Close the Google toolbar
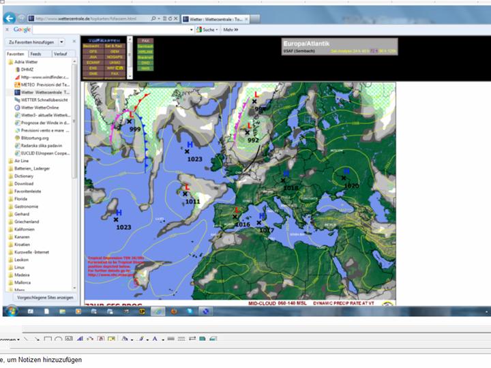 (x=6, y=29)
